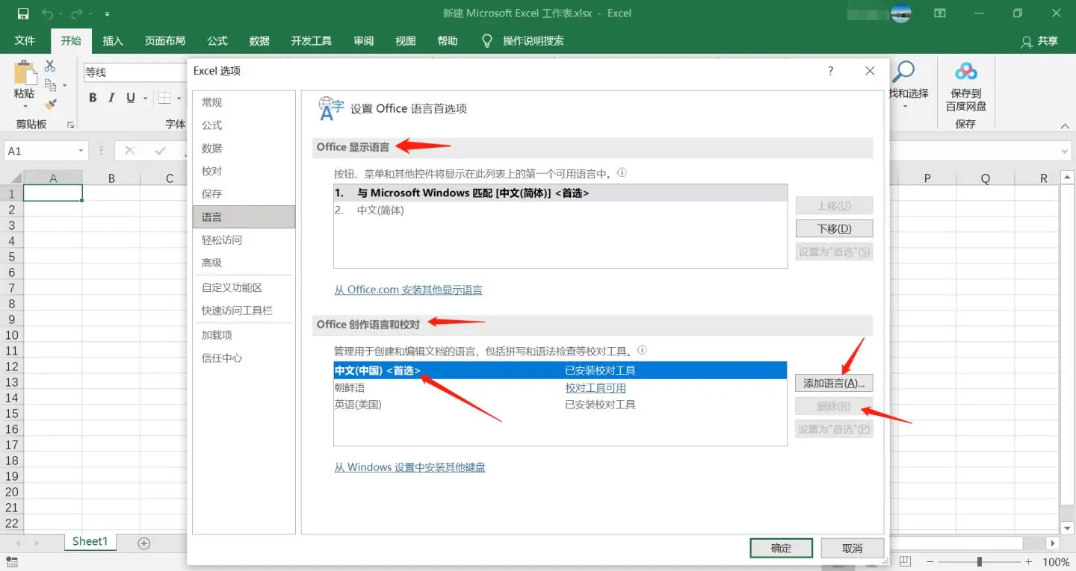
Task: Click the 保存到百度网盘 cloud icon
Action: click(966, 72)
